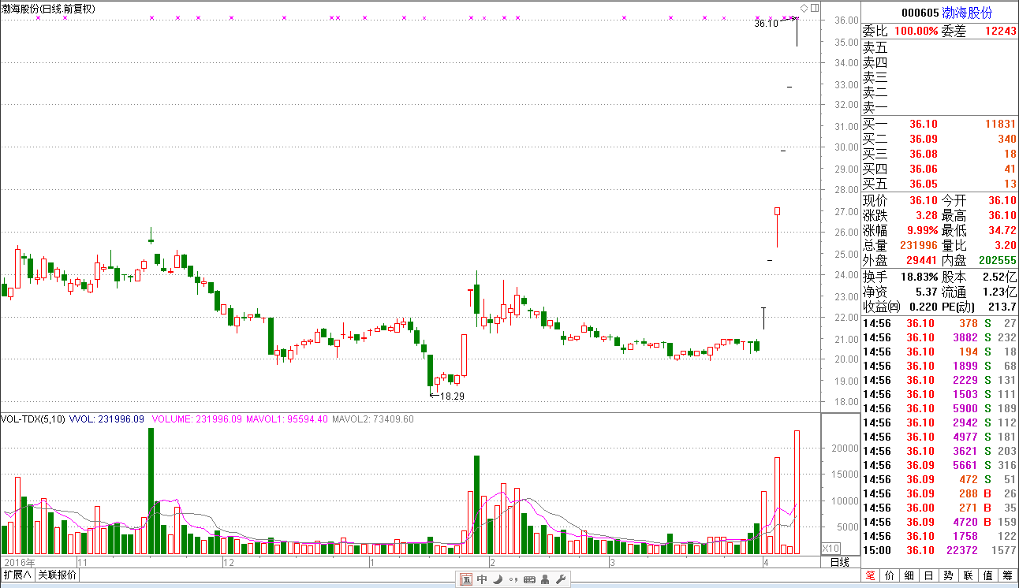Click the IME user account person icon
Screen dimensions: 1019x588
pyautogui.click(x=545, y=580)
